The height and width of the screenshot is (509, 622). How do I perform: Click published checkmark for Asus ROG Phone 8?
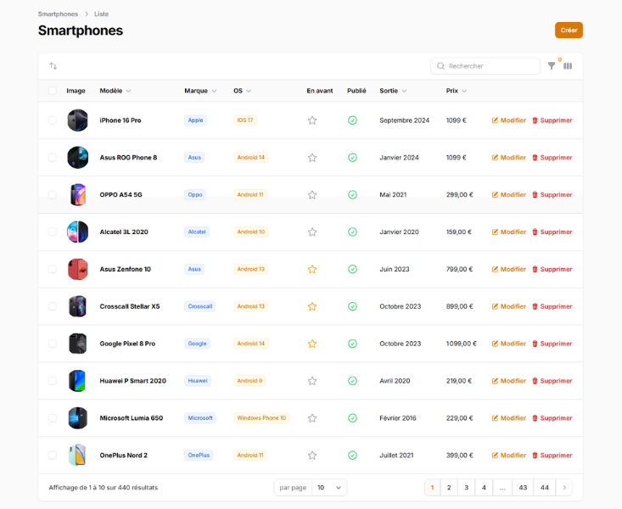tap(352, 158)
